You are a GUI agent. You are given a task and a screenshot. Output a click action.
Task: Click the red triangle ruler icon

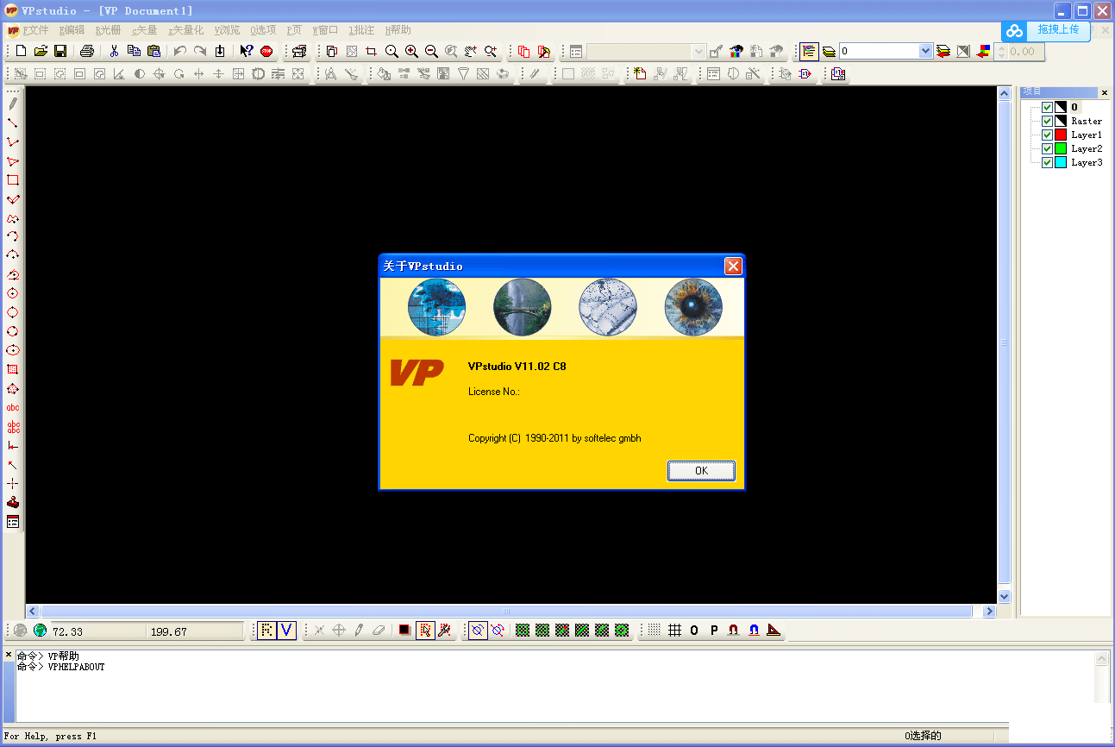[x=774, y=631]
